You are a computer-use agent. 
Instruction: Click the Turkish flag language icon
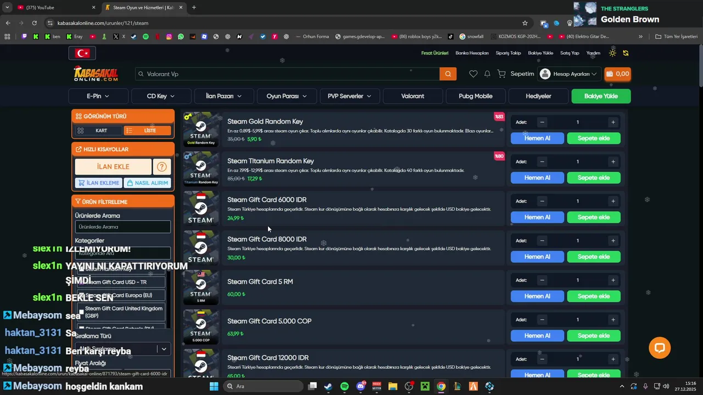click(82, 53)
